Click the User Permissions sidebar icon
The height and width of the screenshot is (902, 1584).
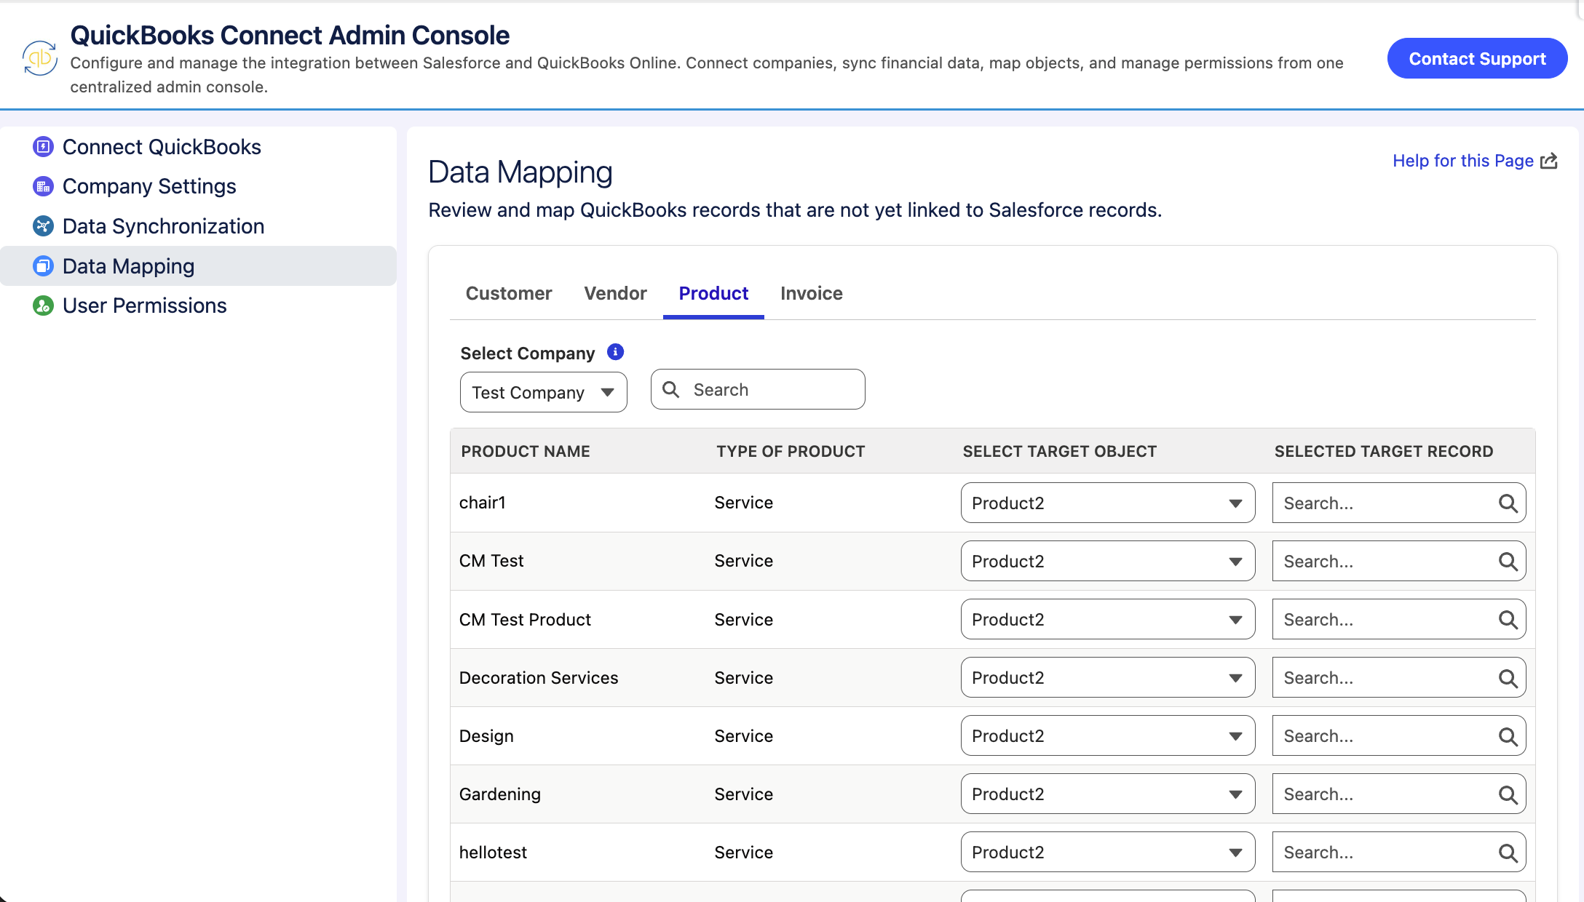44,306
